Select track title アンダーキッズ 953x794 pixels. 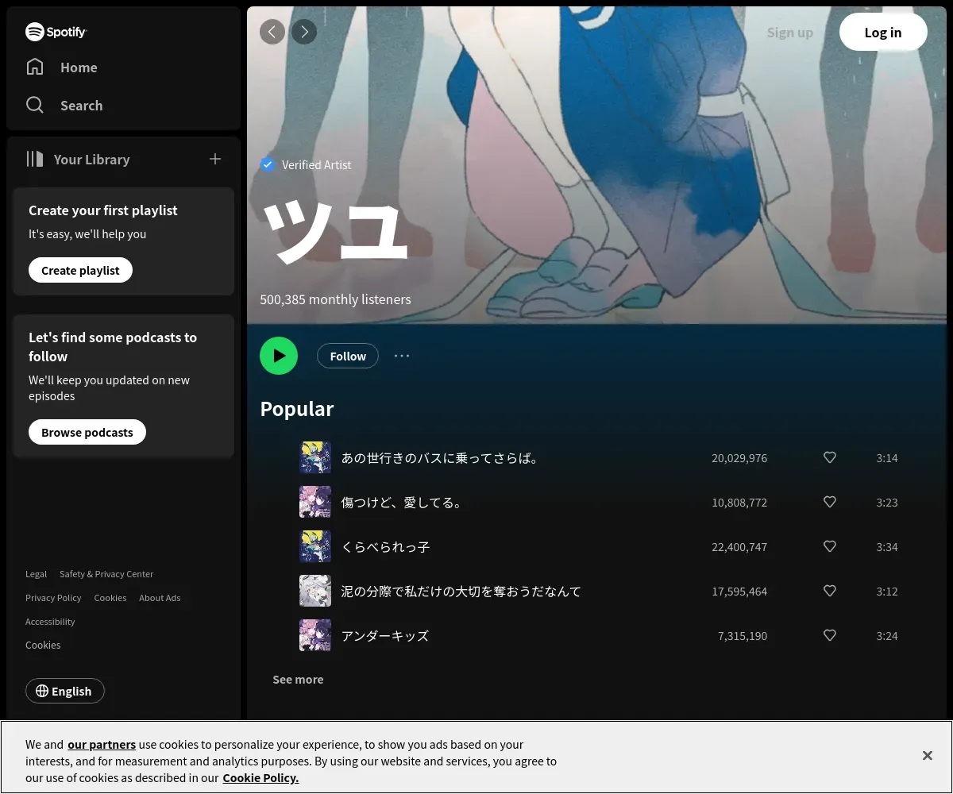click(384, 636)
